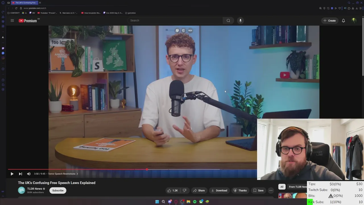Open the gomotion bookmarks folder
The width and height of the screenshot is (364, 205).
click(130, 13)
